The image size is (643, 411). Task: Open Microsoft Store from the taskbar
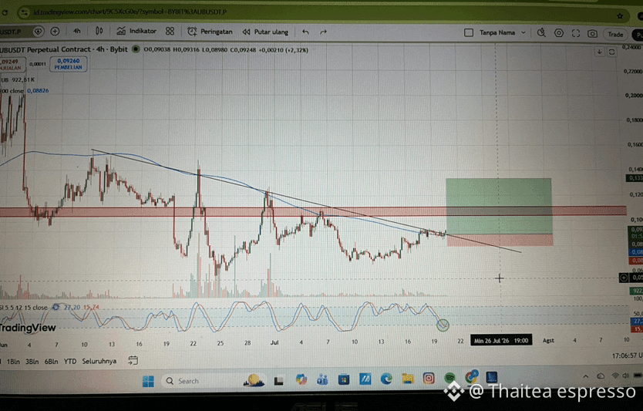344,379
